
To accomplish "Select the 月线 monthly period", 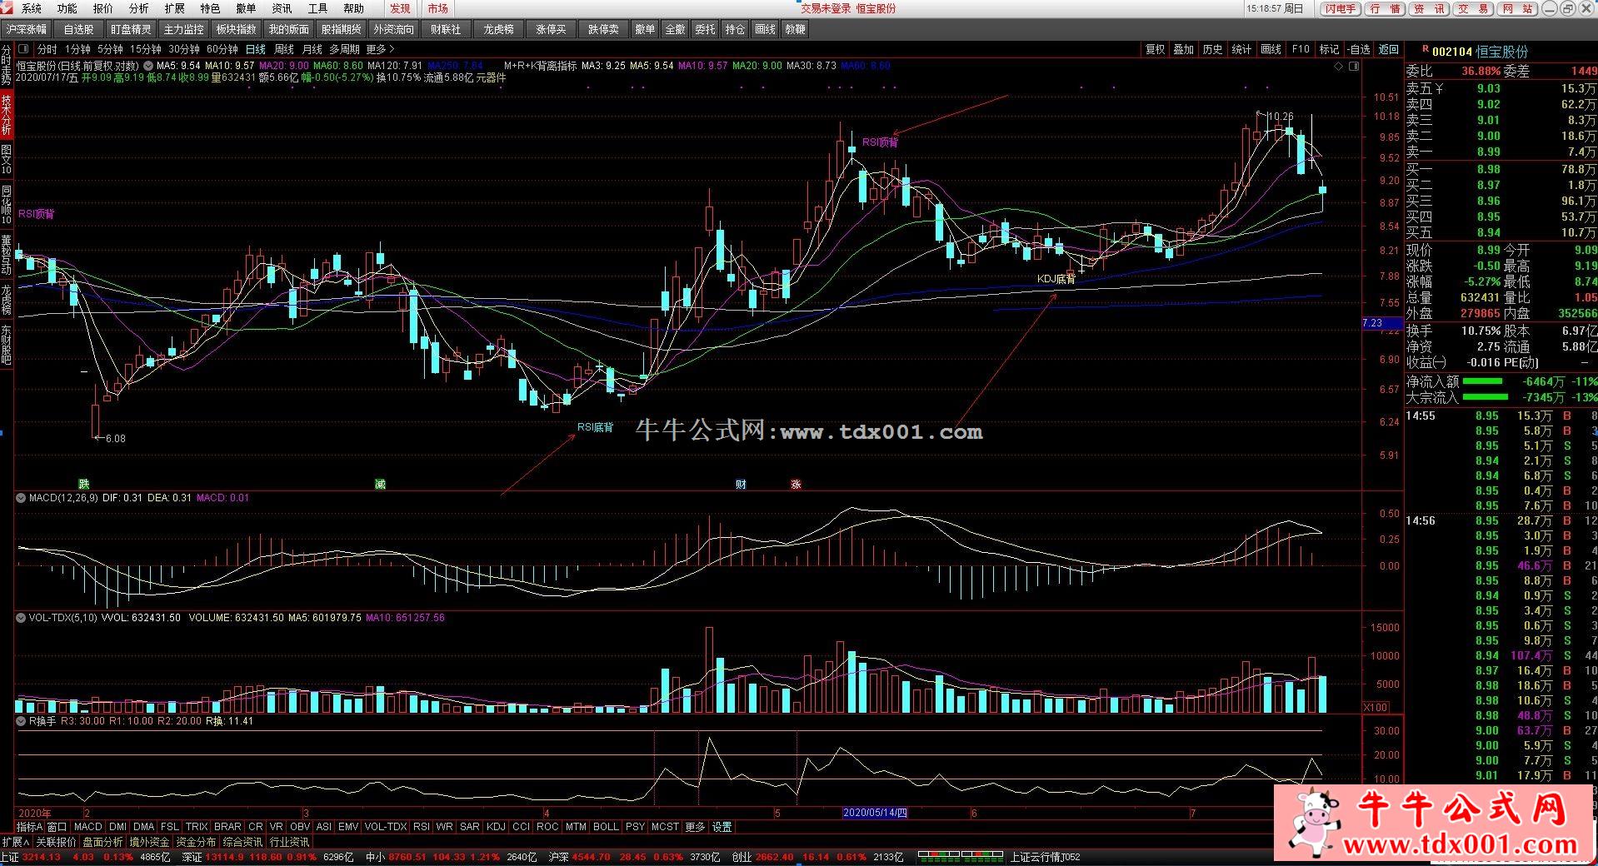I will 312,49.
